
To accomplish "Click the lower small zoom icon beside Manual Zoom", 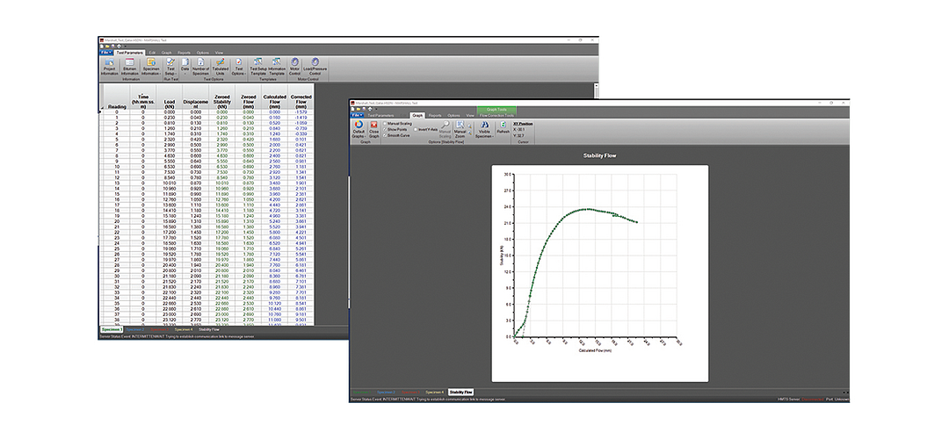I will click(x=470, y=133).
